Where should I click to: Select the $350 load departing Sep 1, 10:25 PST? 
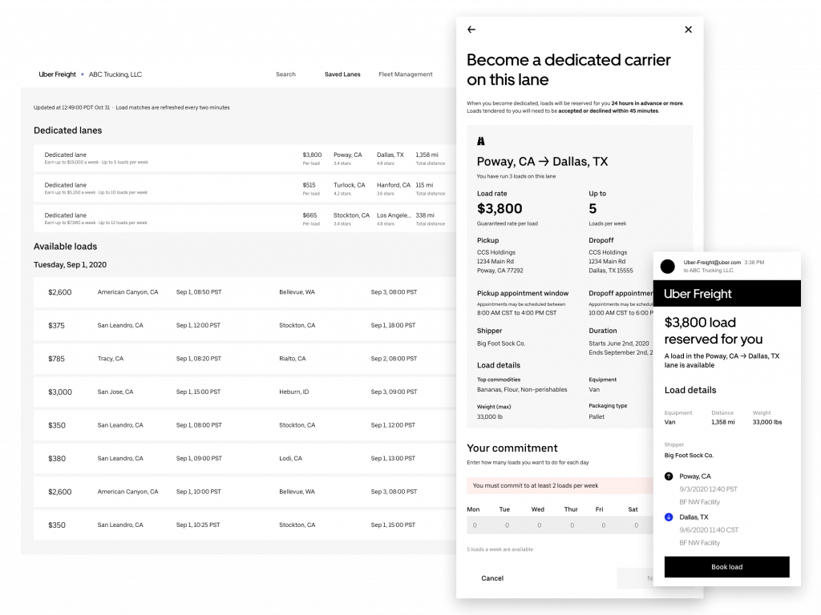pos(245,525)
